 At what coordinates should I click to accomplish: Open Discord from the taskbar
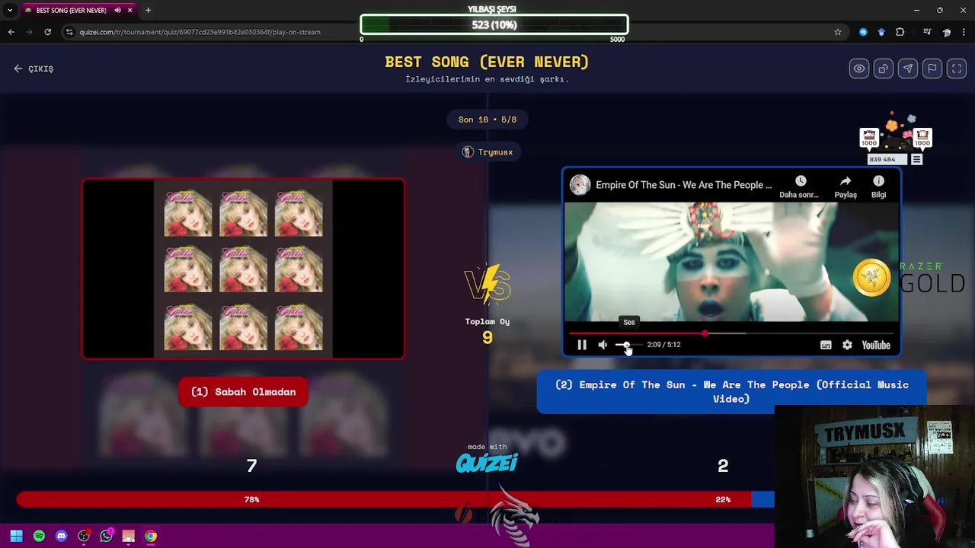point(61,536)
